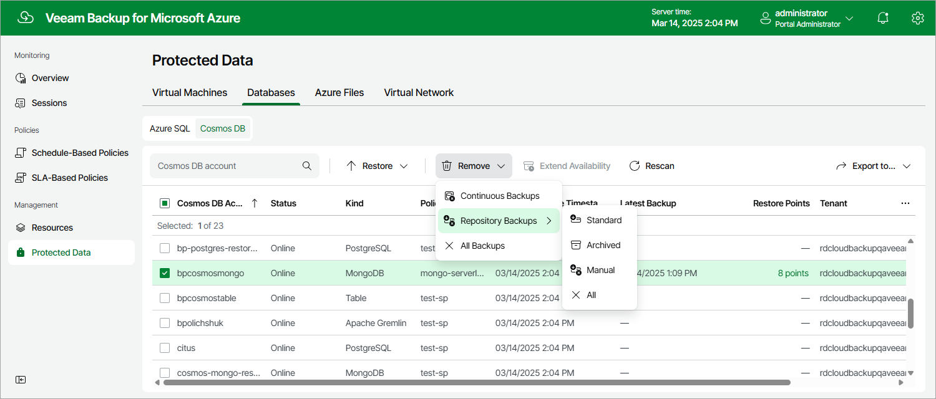This screenshot has height=399, width=936.
Task: Click the Manual backups submenu icon
Action: pos(576,270)
